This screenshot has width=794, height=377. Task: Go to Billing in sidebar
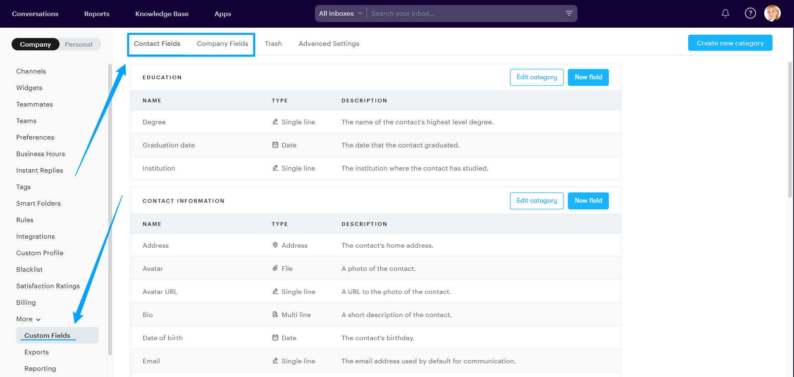click(x=26, y=302)
